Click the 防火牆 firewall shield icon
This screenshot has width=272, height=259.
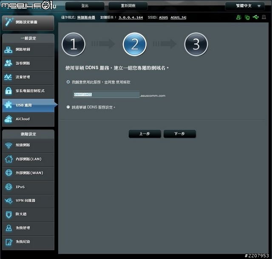9,214
